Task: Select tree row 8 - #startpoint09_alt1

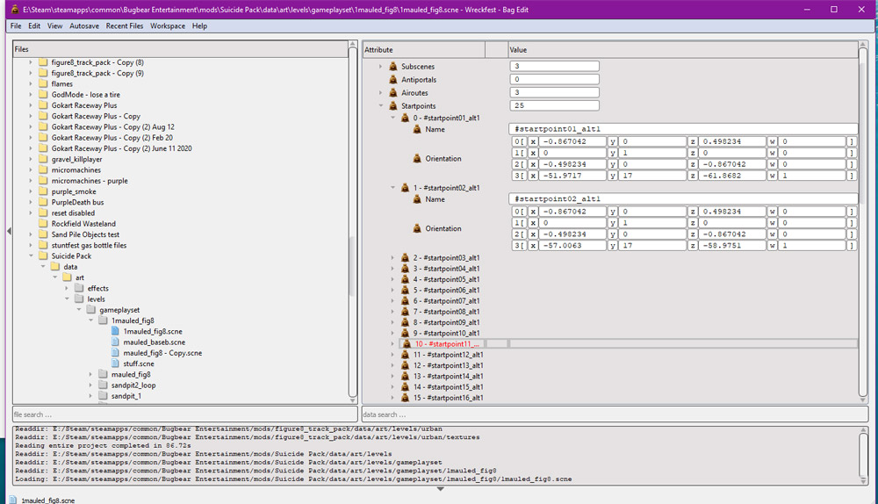Action: click(x=446, y=322)
